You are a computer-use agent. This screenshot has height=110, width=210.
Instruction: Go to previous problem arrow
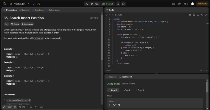pos(29,4)
